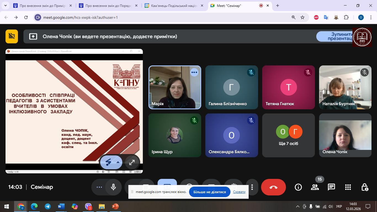Hang up with the red leave call button
The height and width of the screenshot is (212, 377).
[273, 187]
